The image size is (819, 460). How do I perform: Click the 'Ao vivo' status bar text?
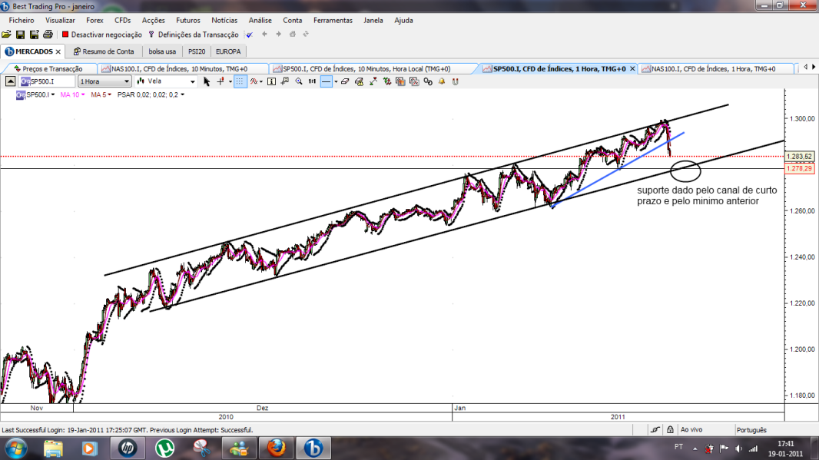click(x=691, y=430)
